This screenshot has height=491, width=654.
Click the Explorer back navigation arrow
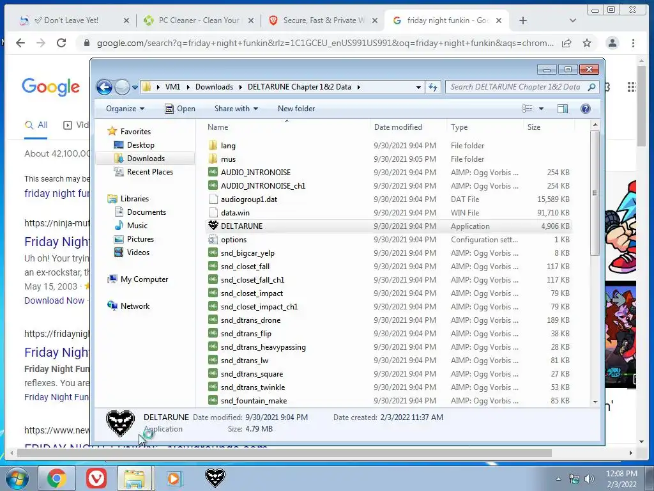(104, 87)
